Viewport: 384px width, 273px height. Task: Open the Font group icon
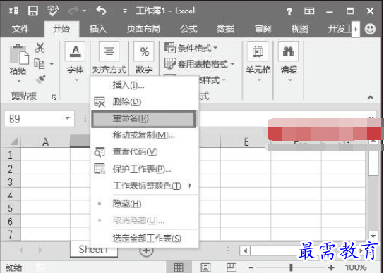(76, 51)
